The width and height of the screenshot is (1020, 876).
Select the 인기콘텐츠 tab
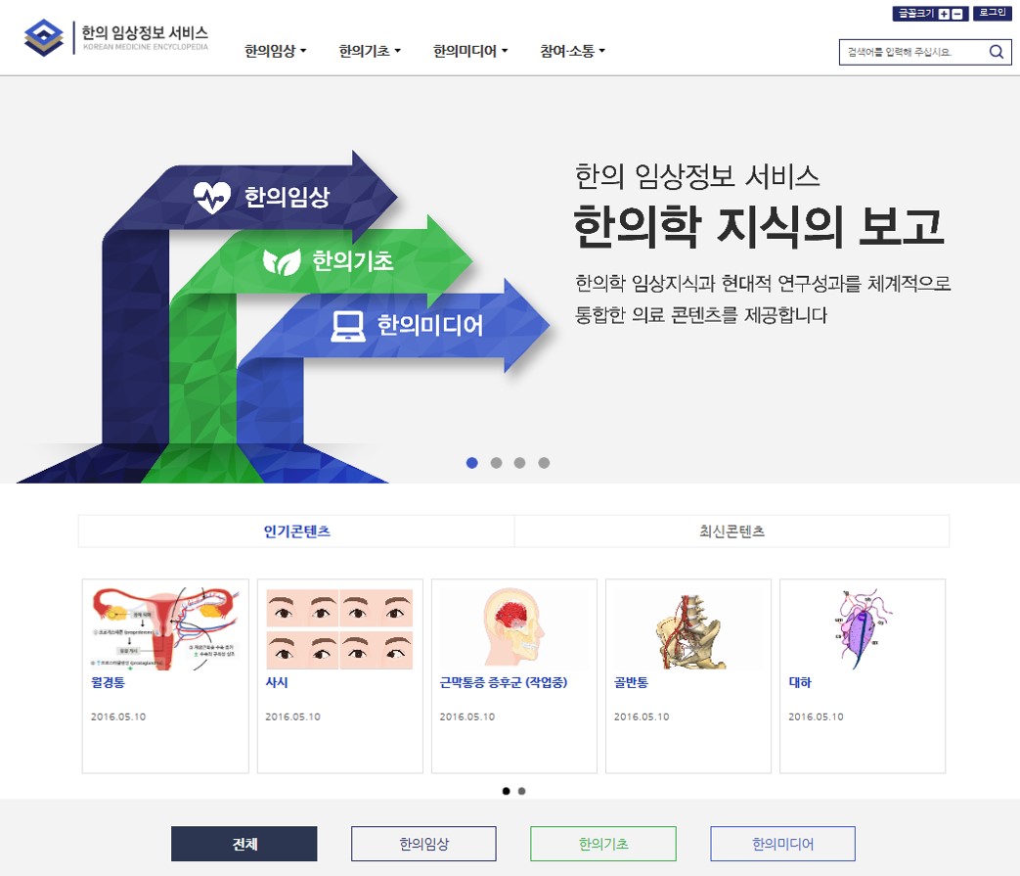[296, 531]
